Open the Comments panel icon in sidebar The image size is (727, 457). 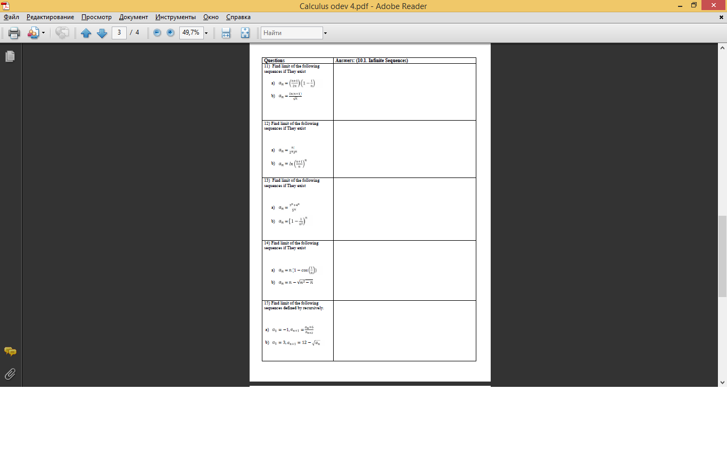pos(10,352)
